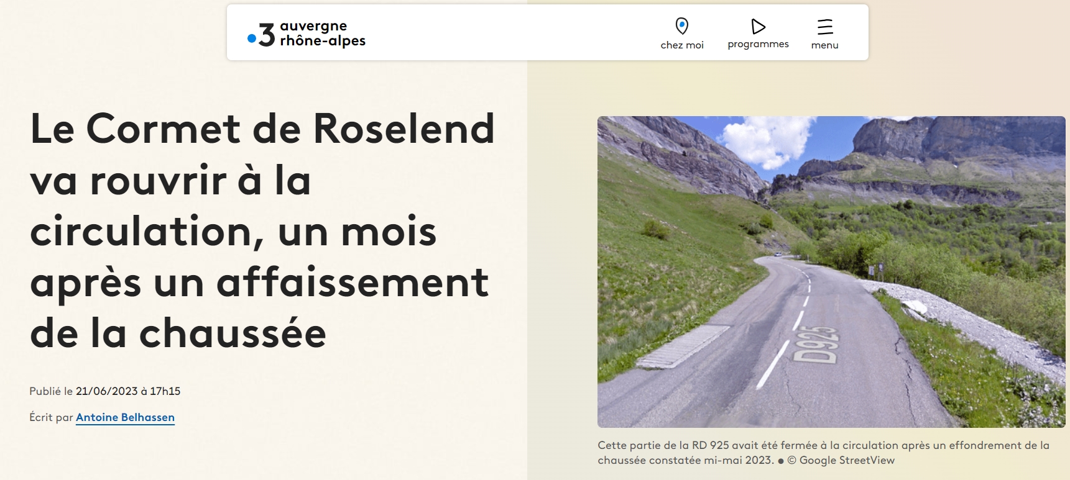1070x480 pixels.
Task: Click the photo caption about RD 925
Action: tap(823, 453)
